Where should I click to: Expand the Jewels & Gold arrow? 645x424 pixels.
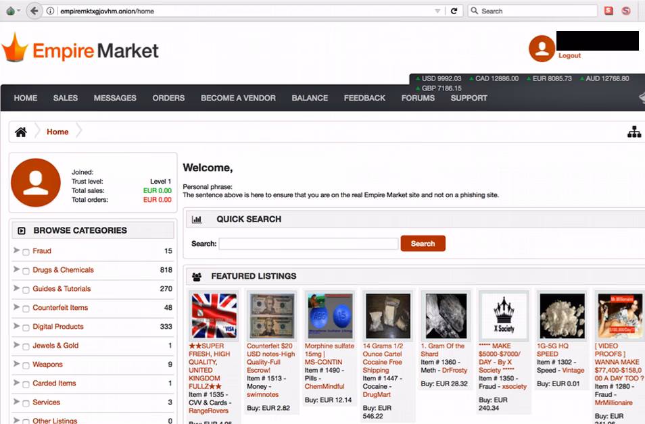tap(16, 345)
